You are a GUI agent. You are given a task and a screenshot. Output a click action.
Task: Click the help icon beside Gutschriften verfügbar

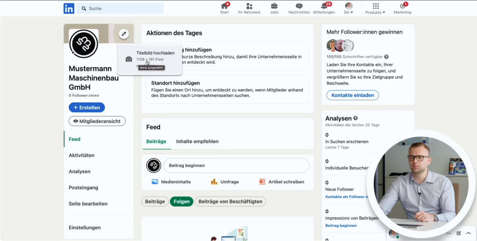[x=386, y=57]
